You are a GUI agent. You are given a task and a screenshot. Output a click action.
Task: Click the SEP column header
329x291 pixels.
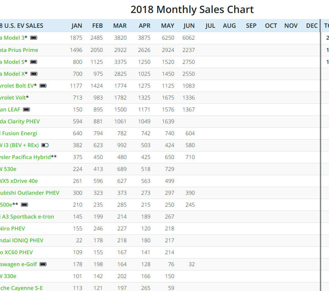[251, 26]
